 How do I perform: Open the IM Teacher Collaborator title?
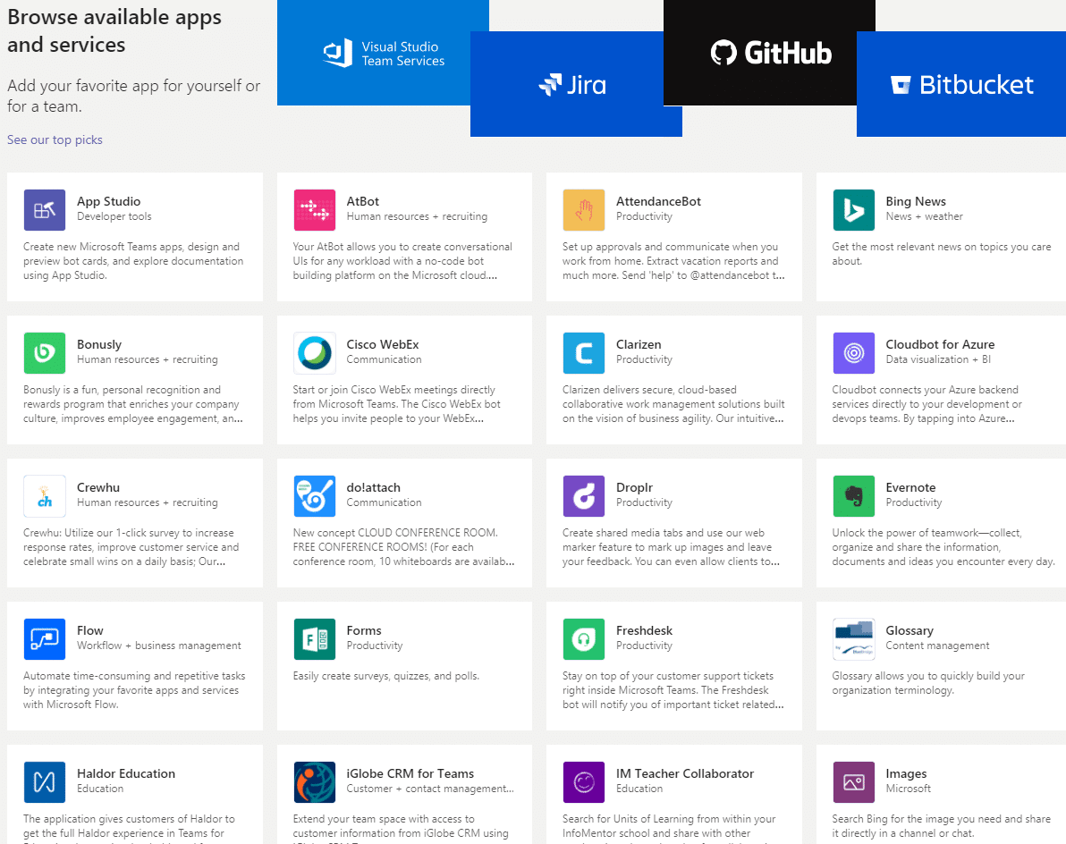coord(685,773)
